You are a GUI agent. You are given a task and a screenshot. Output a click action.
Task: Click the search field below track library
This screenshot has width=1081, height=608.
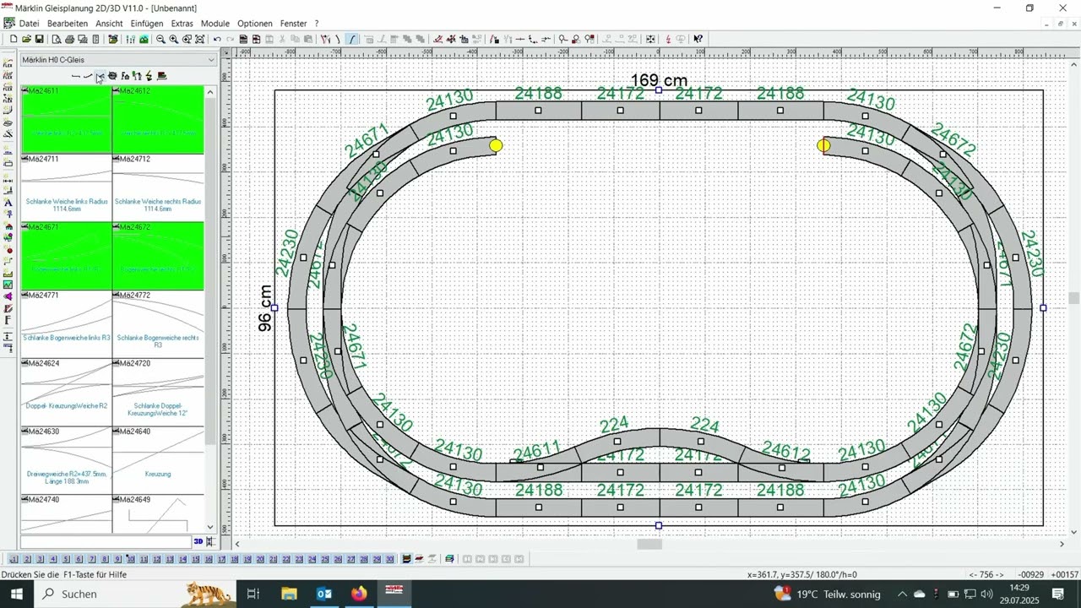pos(106,541)
